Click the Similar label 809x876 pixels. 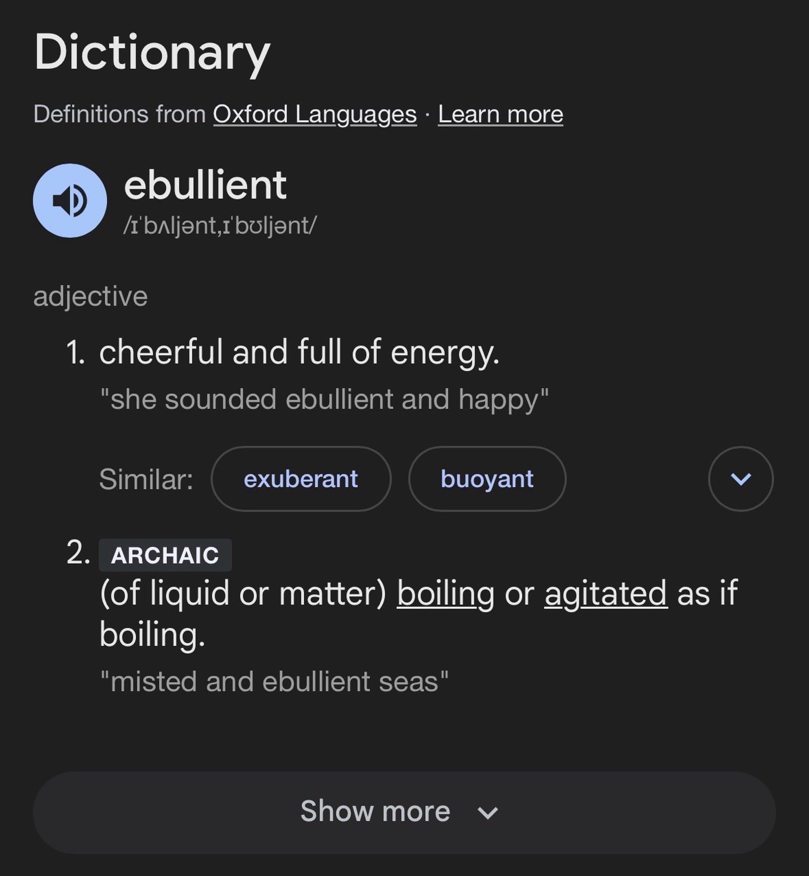(x=145, y=479)
